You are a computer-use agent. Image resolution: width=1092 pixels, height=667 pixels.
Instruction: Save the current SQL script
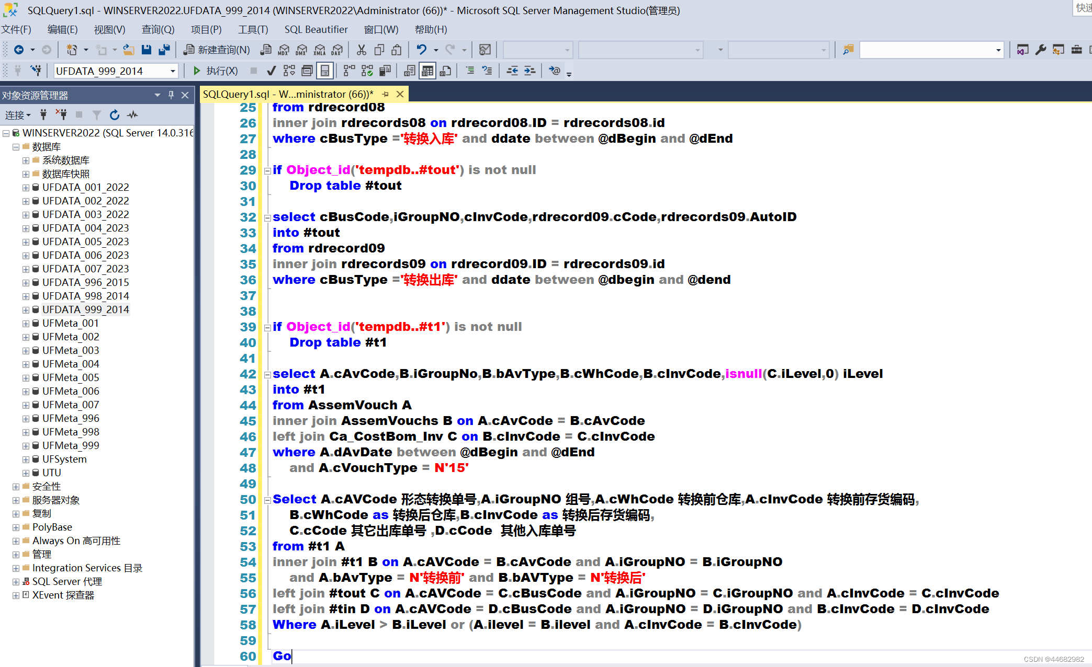[x=147, y=49]
